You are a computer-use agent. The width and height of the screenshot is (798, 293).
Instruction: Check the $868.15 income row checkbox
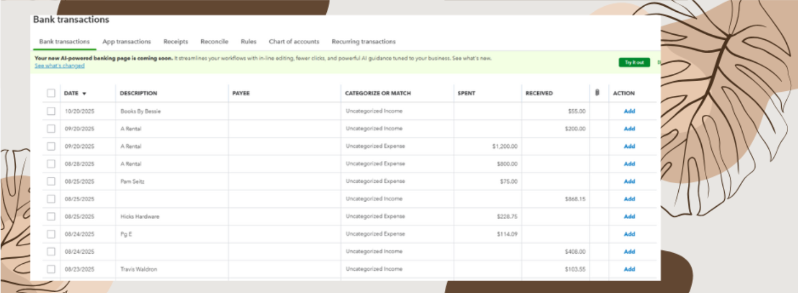[51, 199]
